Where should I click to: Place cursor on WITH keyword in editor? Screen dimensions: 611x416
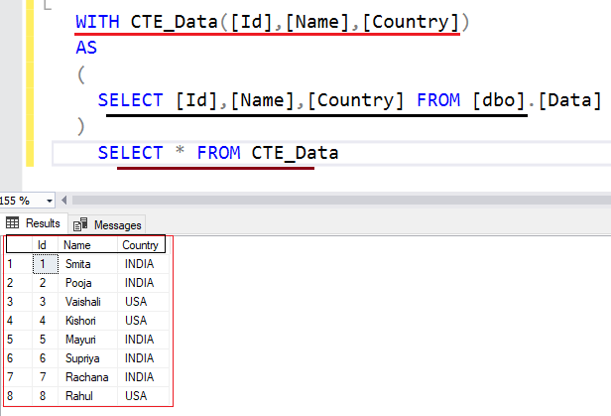97,22
